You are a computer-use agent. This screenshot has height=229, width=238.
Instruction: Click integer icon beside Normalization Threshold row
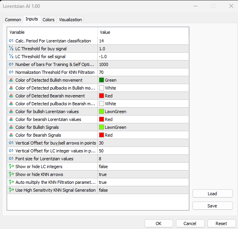(x=11, y=72)
